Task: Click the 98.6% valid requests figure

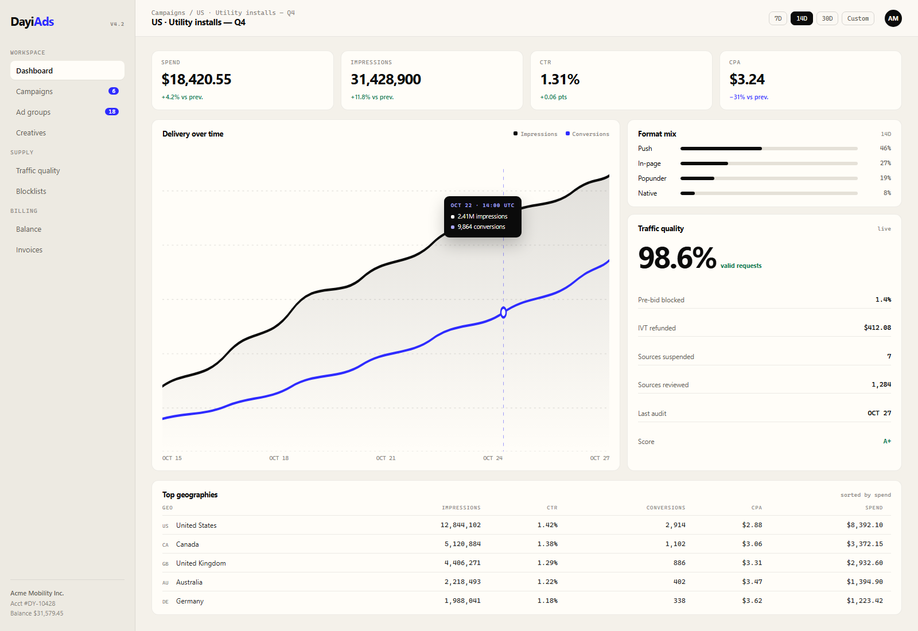Action: click(x=677, y=258)
